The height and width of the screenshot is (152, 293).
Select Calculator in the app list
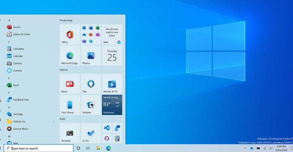[x=19, y=49]
